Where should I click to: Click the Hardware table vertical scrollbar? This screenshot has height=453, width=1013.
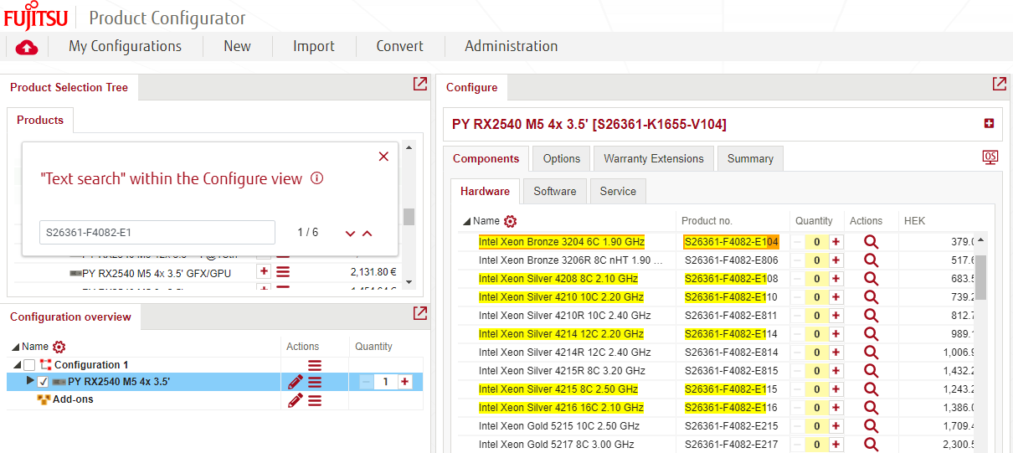pos(980,276)
